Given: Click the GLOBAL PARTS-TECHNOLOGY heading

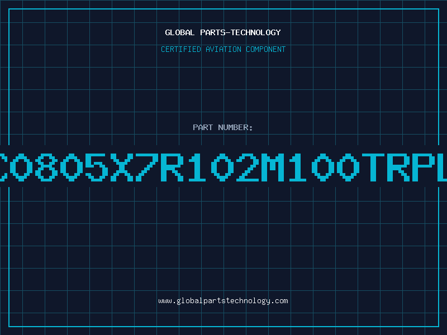Looking at the screenshot, I should point(223,32).
